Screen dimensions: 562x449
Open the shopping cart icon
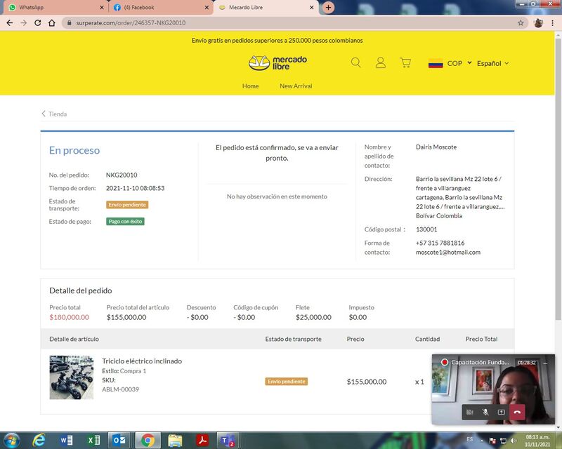tap(405, 62)
